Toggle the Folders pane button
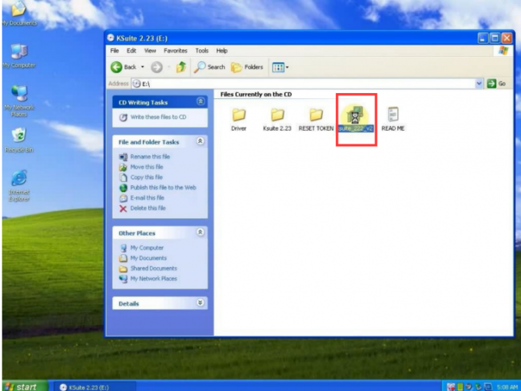 247,67
